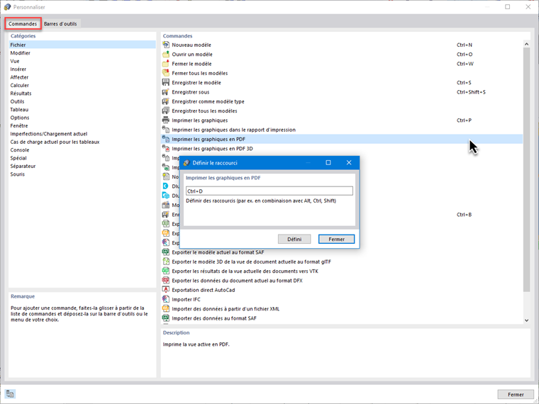Select Cas de charge actuel pour les tableaux
This screenshot has height=404, width=539.
coord(55,142)
